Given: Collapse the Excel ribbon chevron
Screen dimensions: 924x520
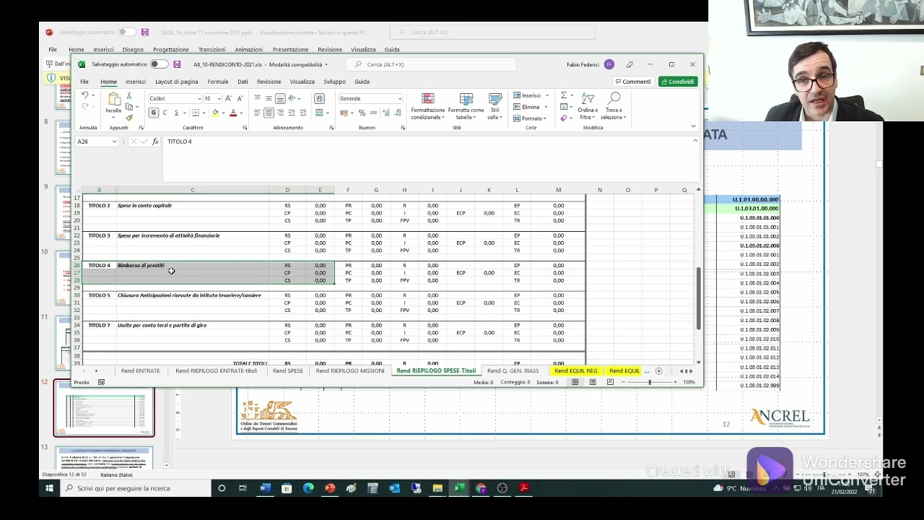Looking at the screenshot, I should click(x=694, y=127).
